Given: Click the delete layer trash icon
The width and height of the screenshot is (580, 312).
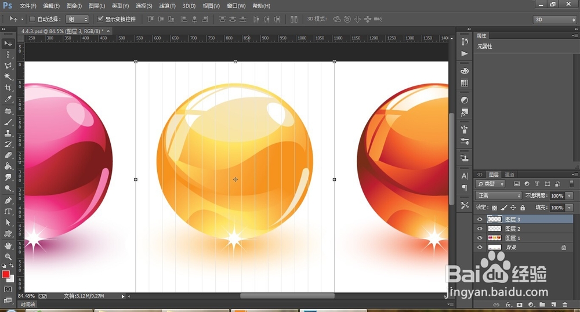Looking at the screenshot, I should [565, 304].
